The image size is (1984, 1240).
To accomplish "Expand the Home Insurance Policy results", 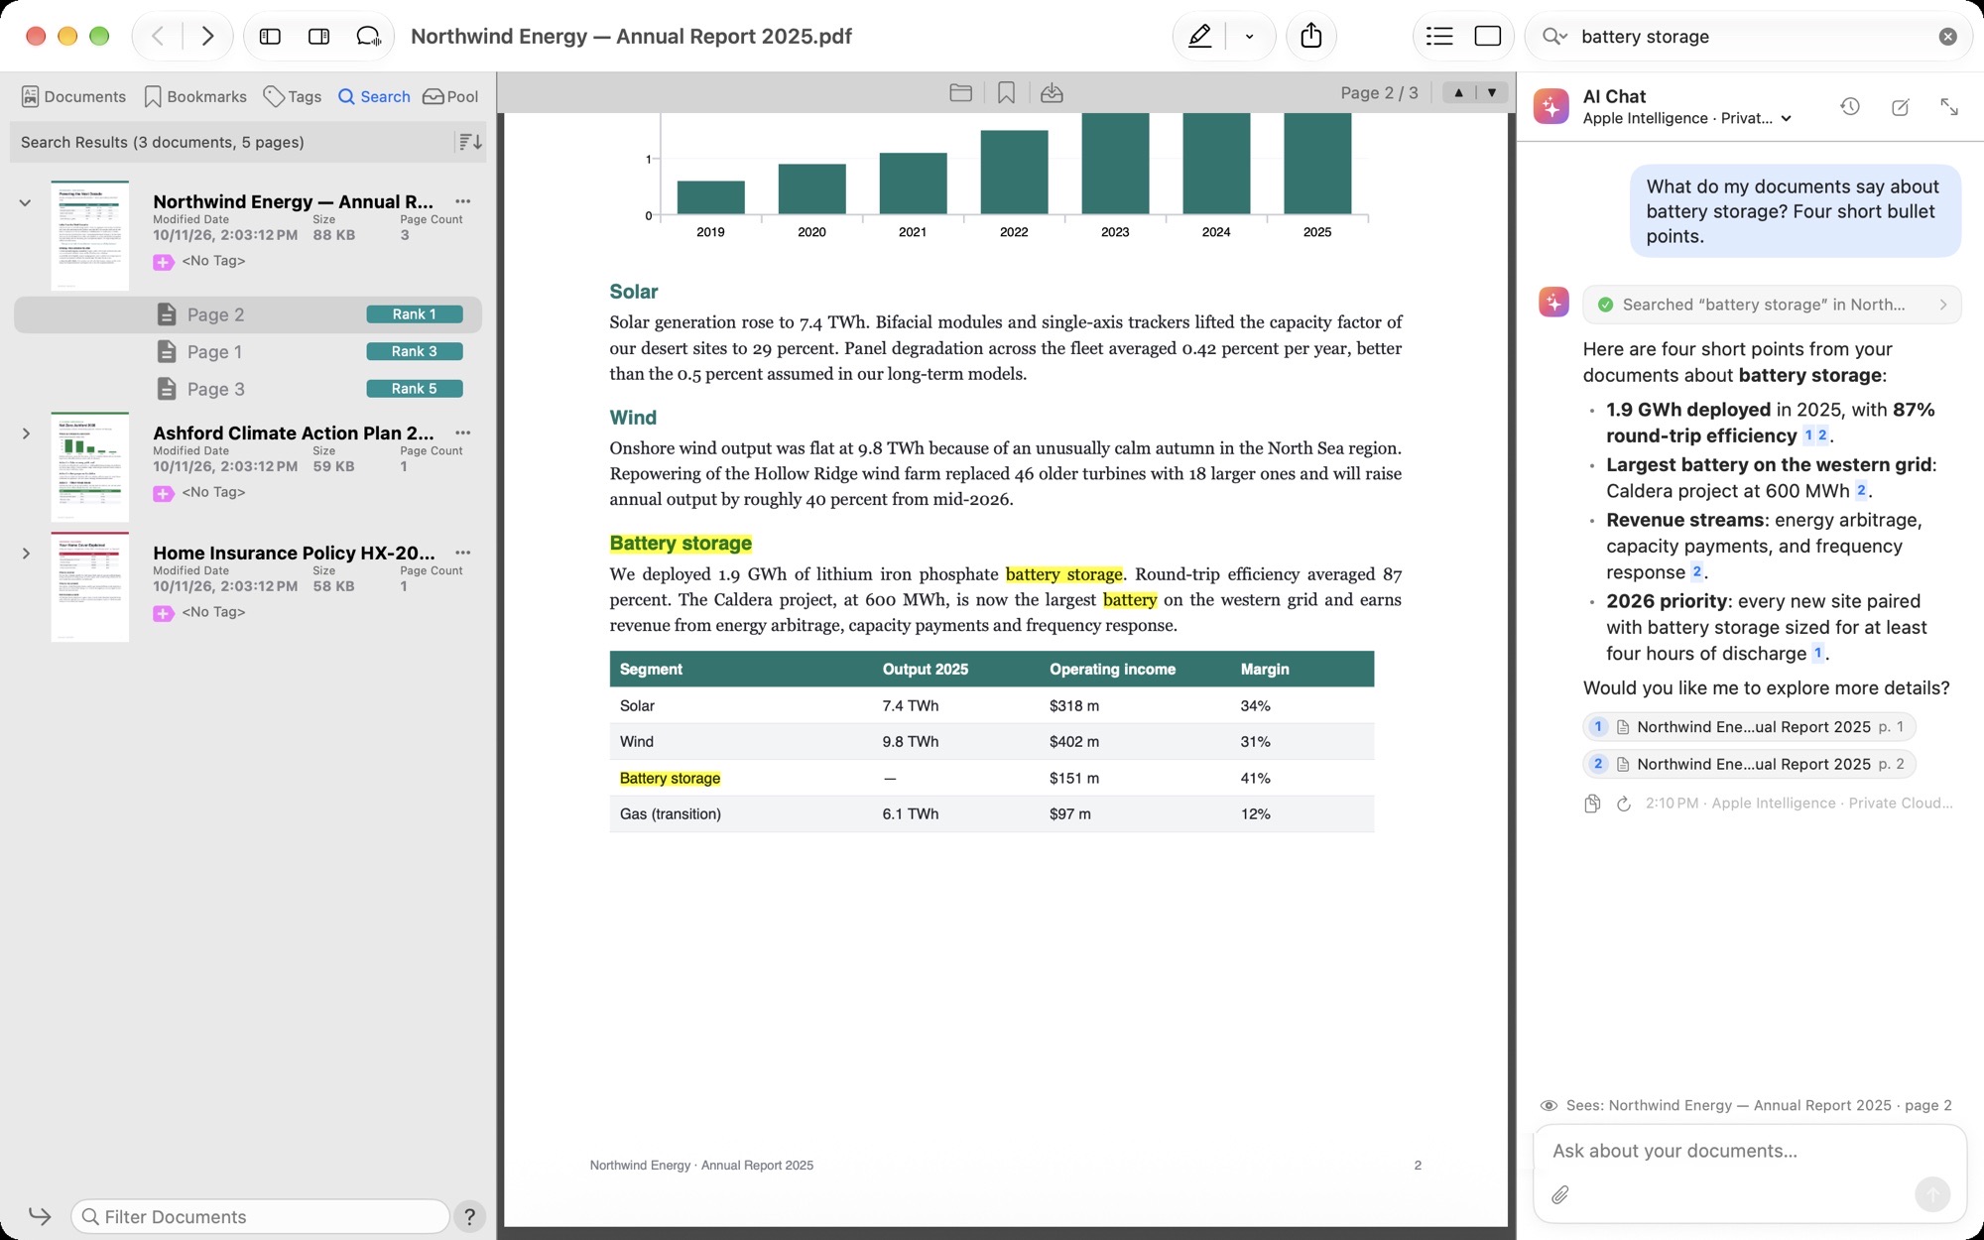I will click(x=26, y=554).
